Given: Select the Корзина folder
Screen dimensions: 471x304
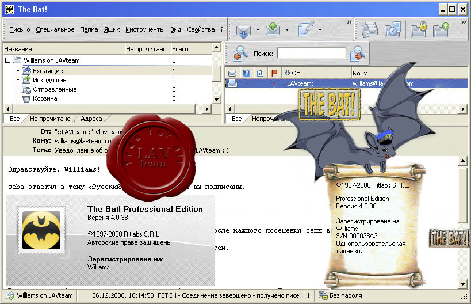Looking at the screenshot, I should (45, 98).
